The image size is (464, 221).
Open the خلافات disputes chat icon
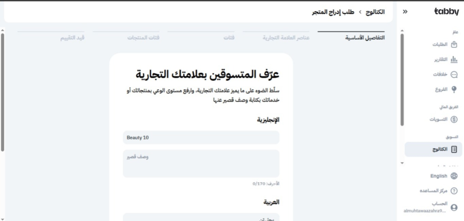[x=453, y=74]
